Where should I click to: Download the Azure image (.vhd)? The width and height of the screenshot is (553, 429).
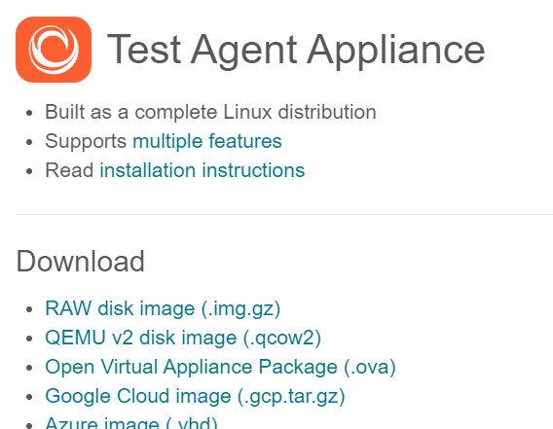click(131, 422)
